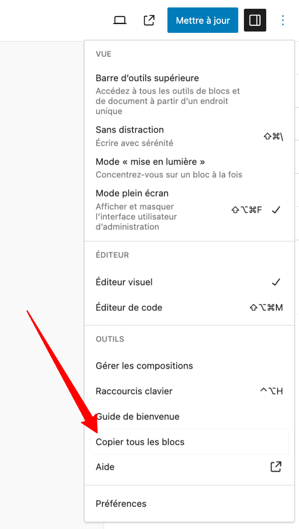Activate Sans distraction mode
Image resolution: width=299 pixels, height=529 pixels.
click(129, 130)
